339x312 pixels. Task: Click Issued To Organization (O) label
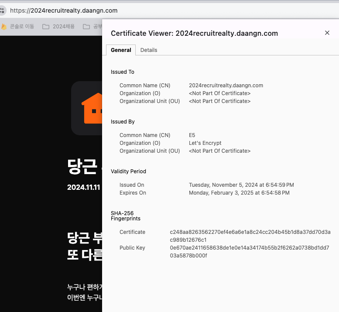pyautogui.click(x=140, y=93)
